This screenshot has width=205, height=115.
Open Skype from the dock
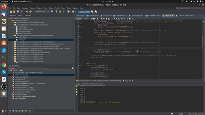point(4,72)
